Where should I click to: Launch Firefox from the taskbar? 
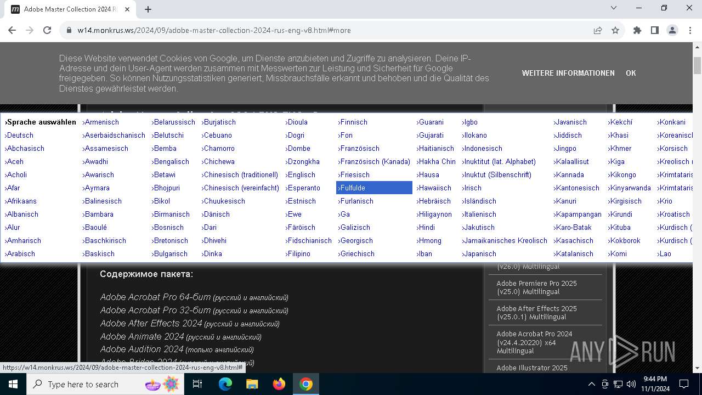[x=279, y=384]
